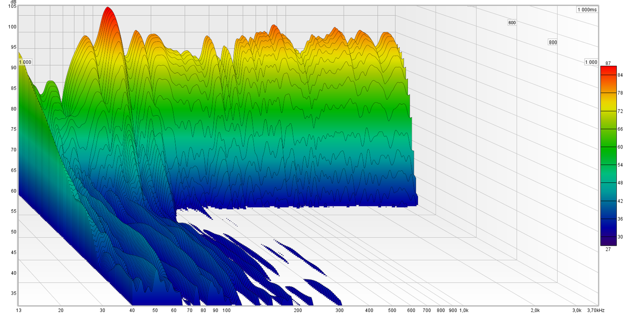Click the '45' value on the dB axis

pos(14,252)
